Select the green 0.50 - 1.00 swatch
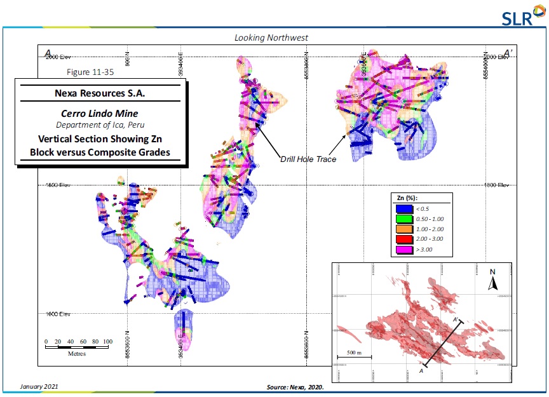549x397 pixels. coord(404,219)
